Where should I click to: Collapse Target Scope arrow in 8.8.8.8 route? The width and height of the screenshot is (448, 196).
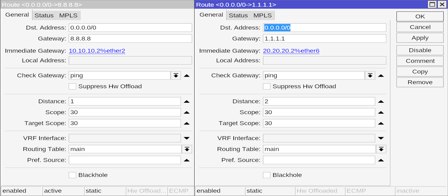tap(187, 123)
